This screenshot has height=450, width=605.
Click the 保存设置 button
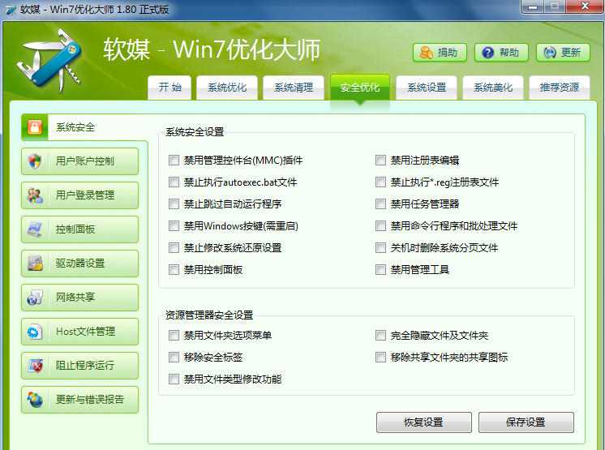point(526,422)
